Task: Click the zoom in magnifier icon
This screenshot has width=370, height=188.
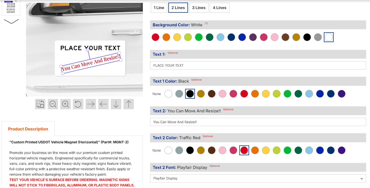Action: pyautogui.click(x=65, y=104)
